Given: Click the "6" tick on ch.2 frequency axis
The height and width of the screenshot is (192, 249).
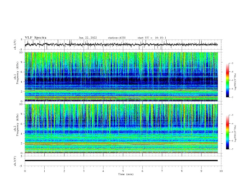Looking at the screenshot, I should tap(22, 124).
